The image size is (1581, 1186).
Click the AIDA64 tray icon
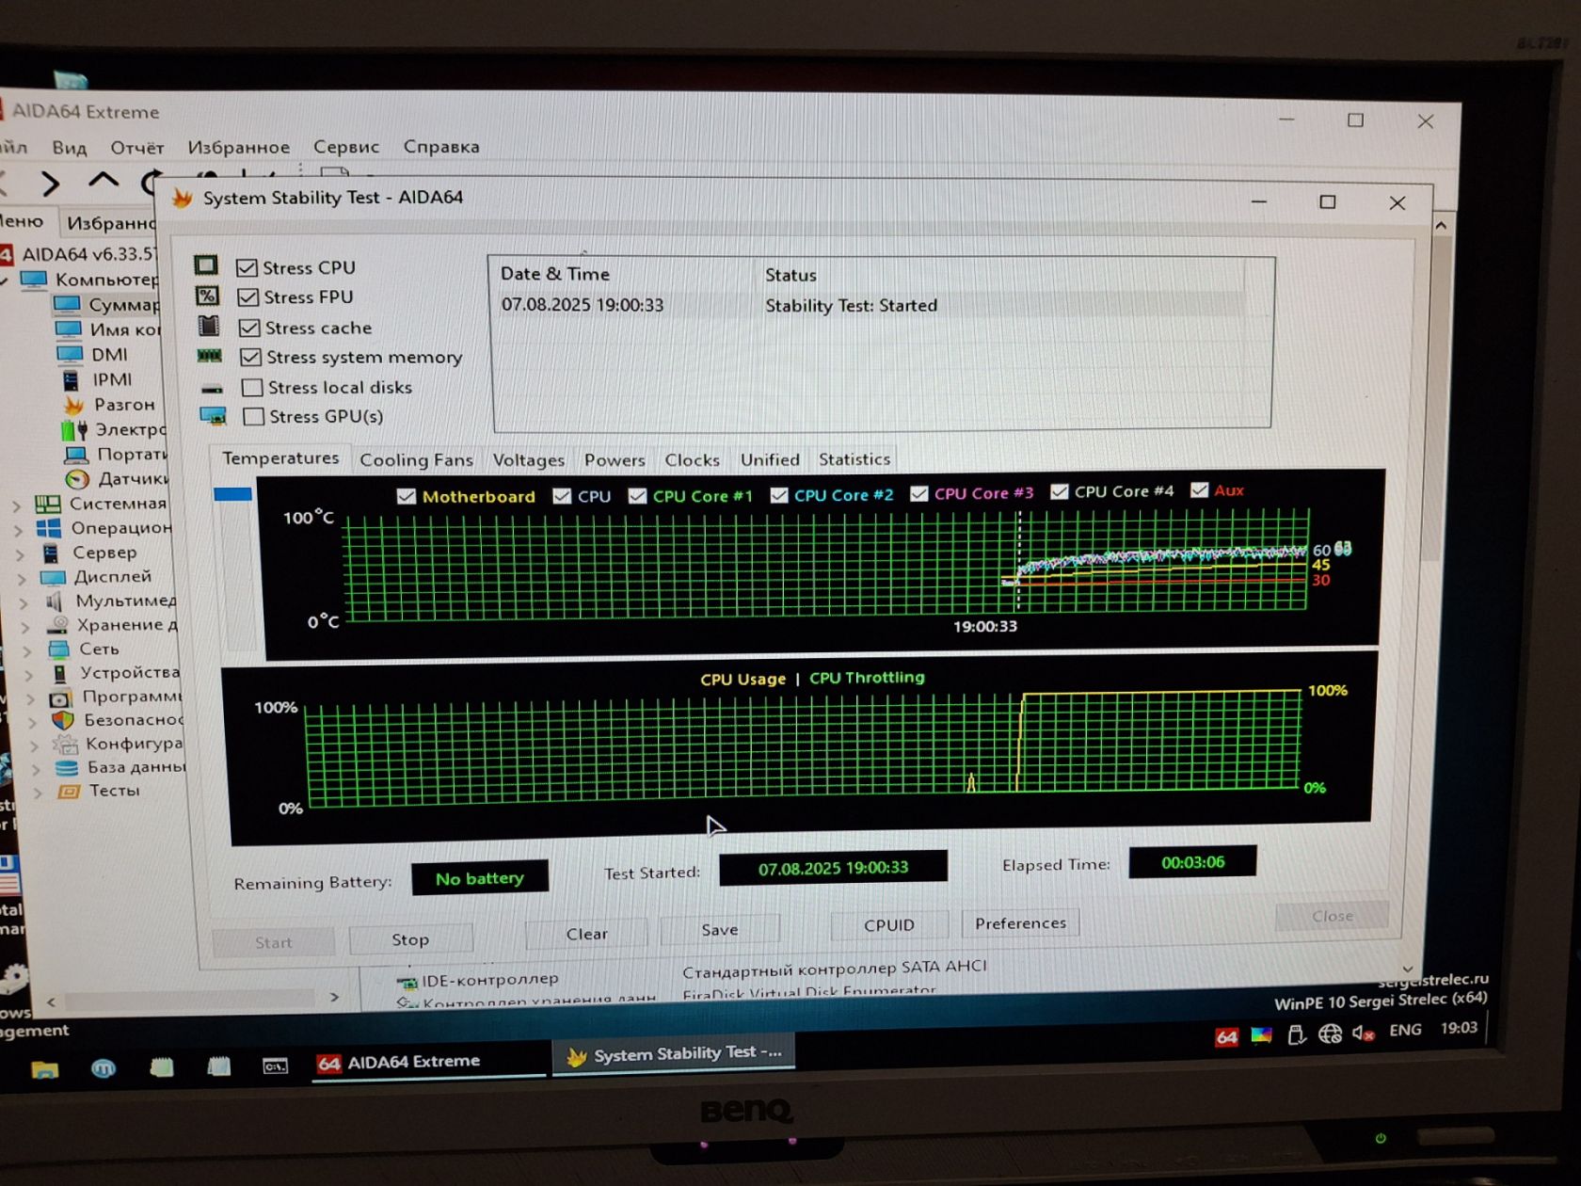point(1226,1037)
